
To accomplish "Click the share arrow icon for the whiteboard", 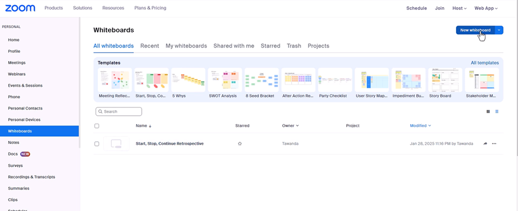I will pyautogui.click(x=485, y=144).
